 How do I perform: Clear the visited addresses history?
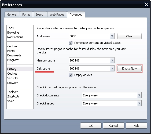pos(130,36)
